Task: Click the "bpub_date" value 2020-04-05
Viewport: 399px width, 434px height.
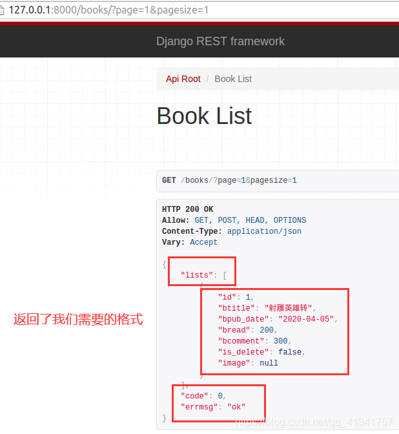Action: (x=306, y=319)
